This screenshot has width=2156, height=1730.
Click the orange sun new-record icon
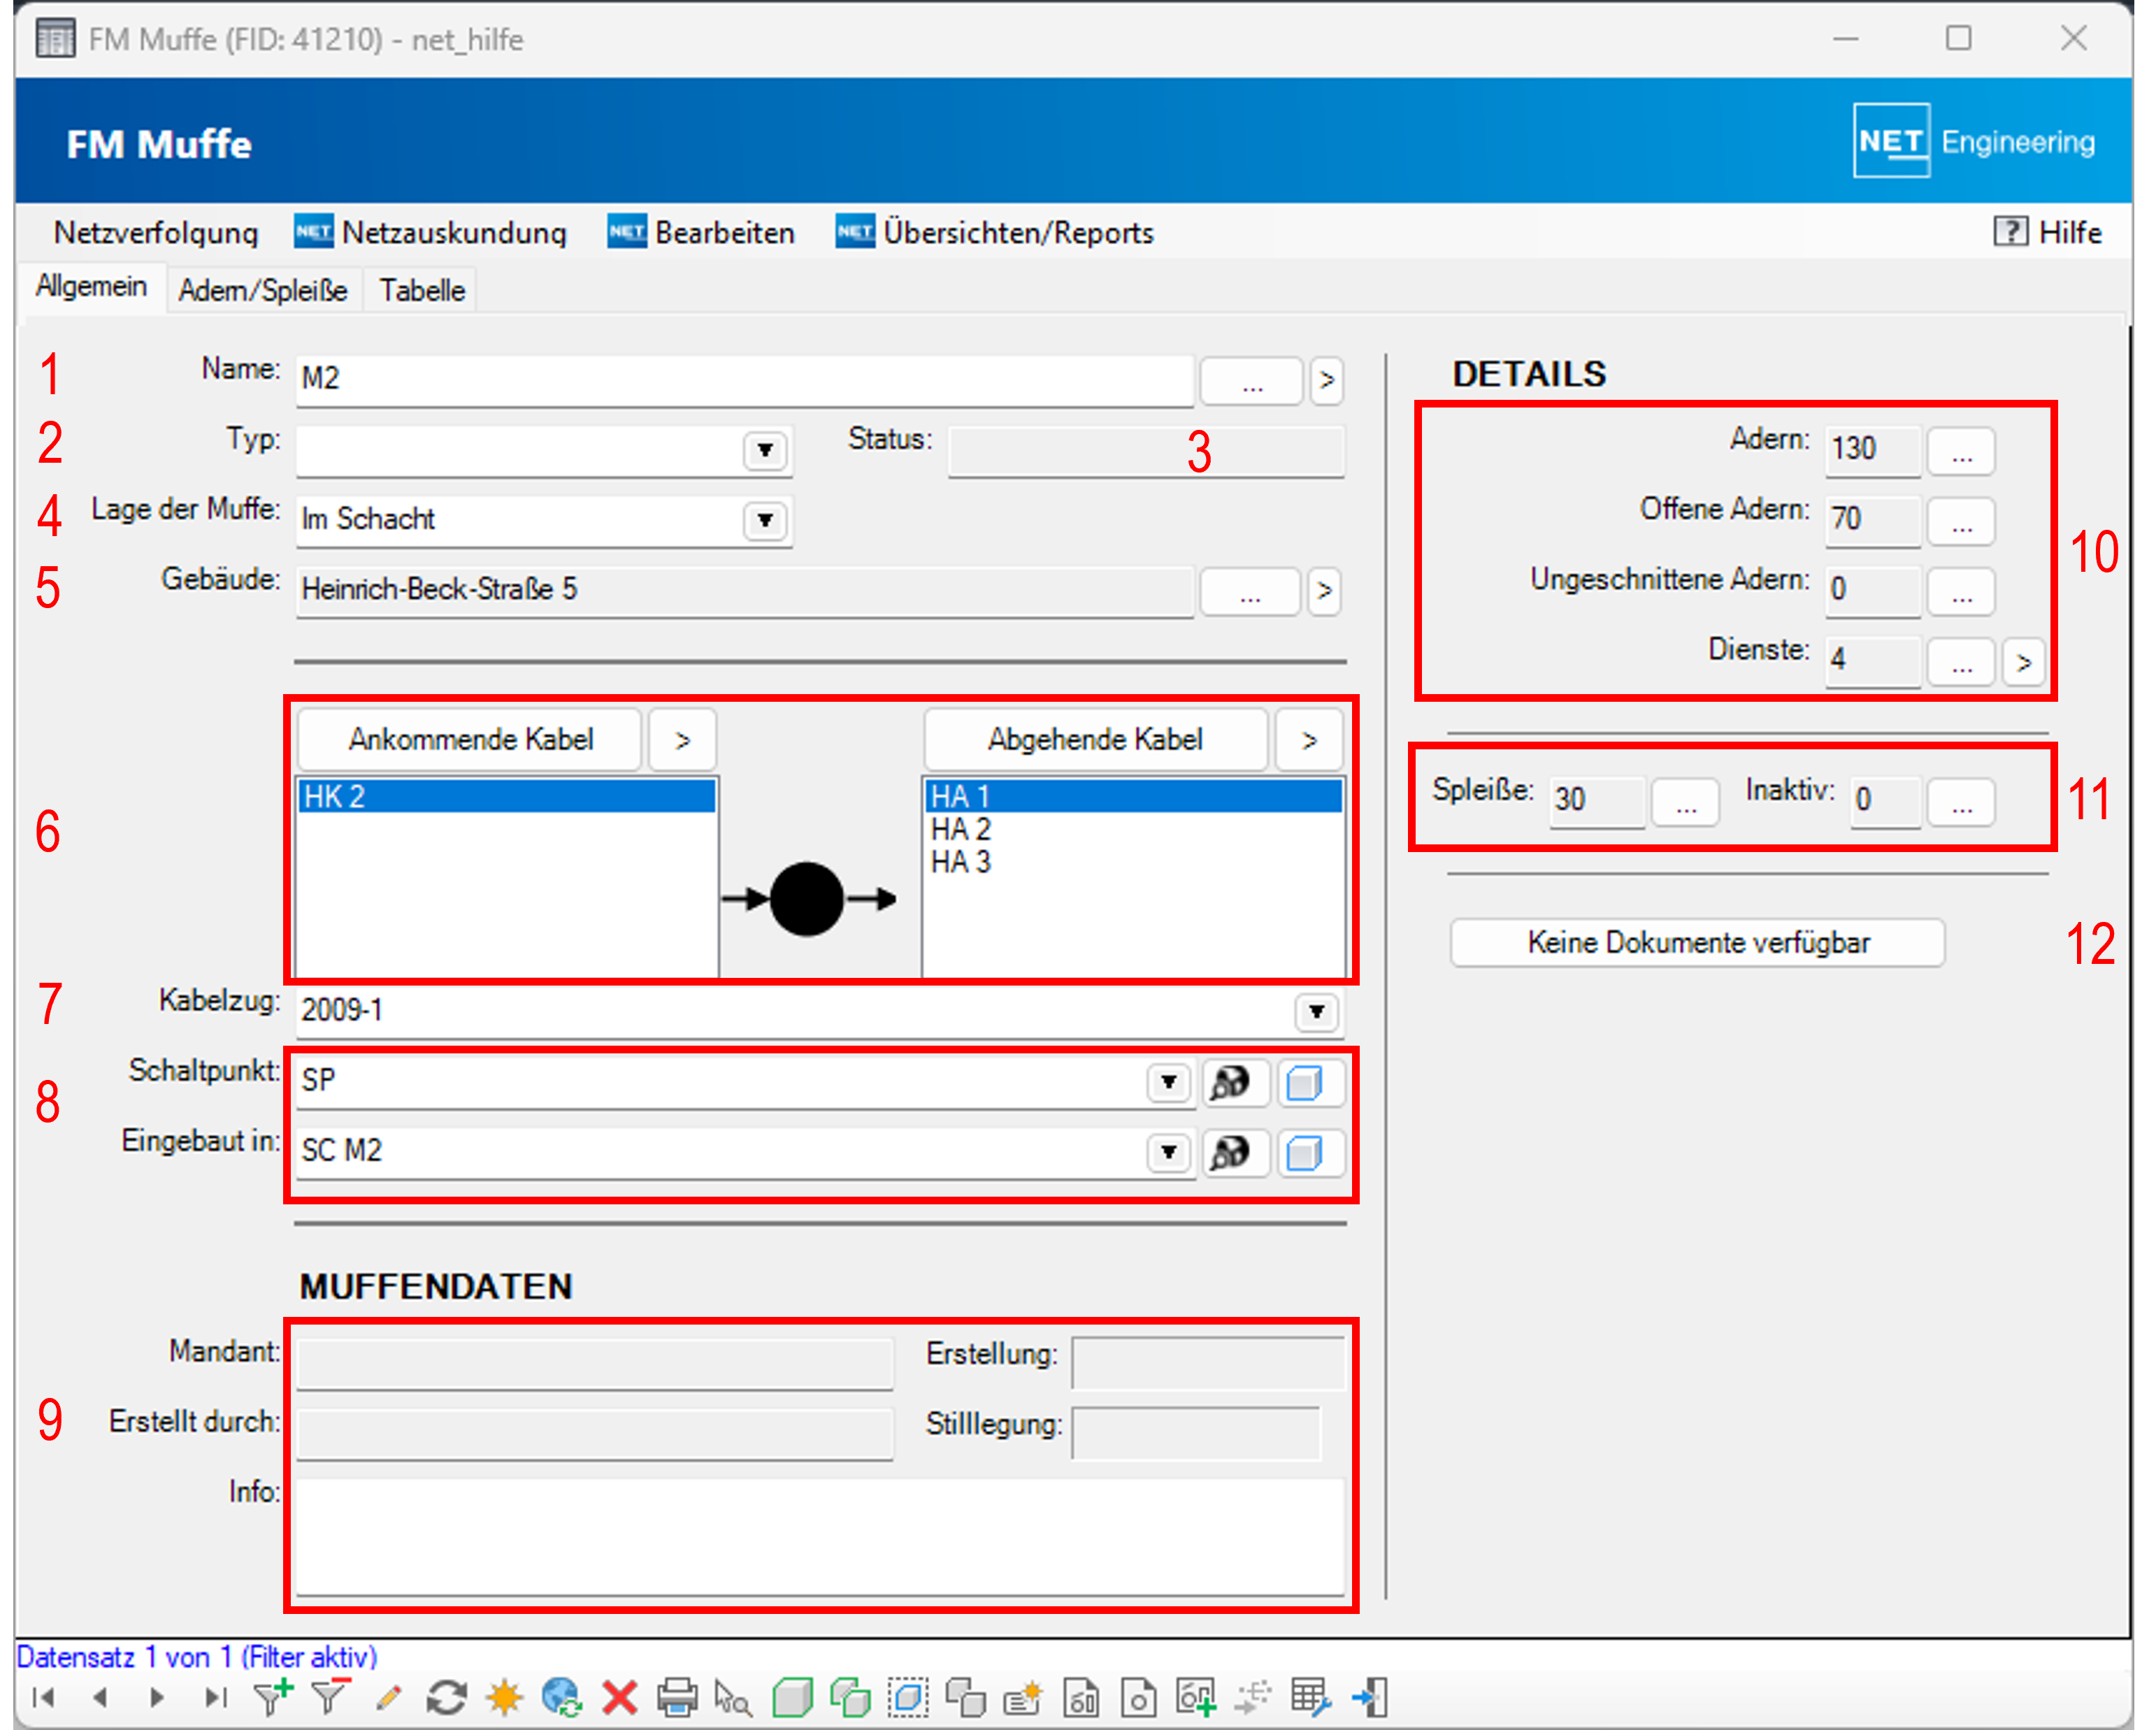[504, 1697]
